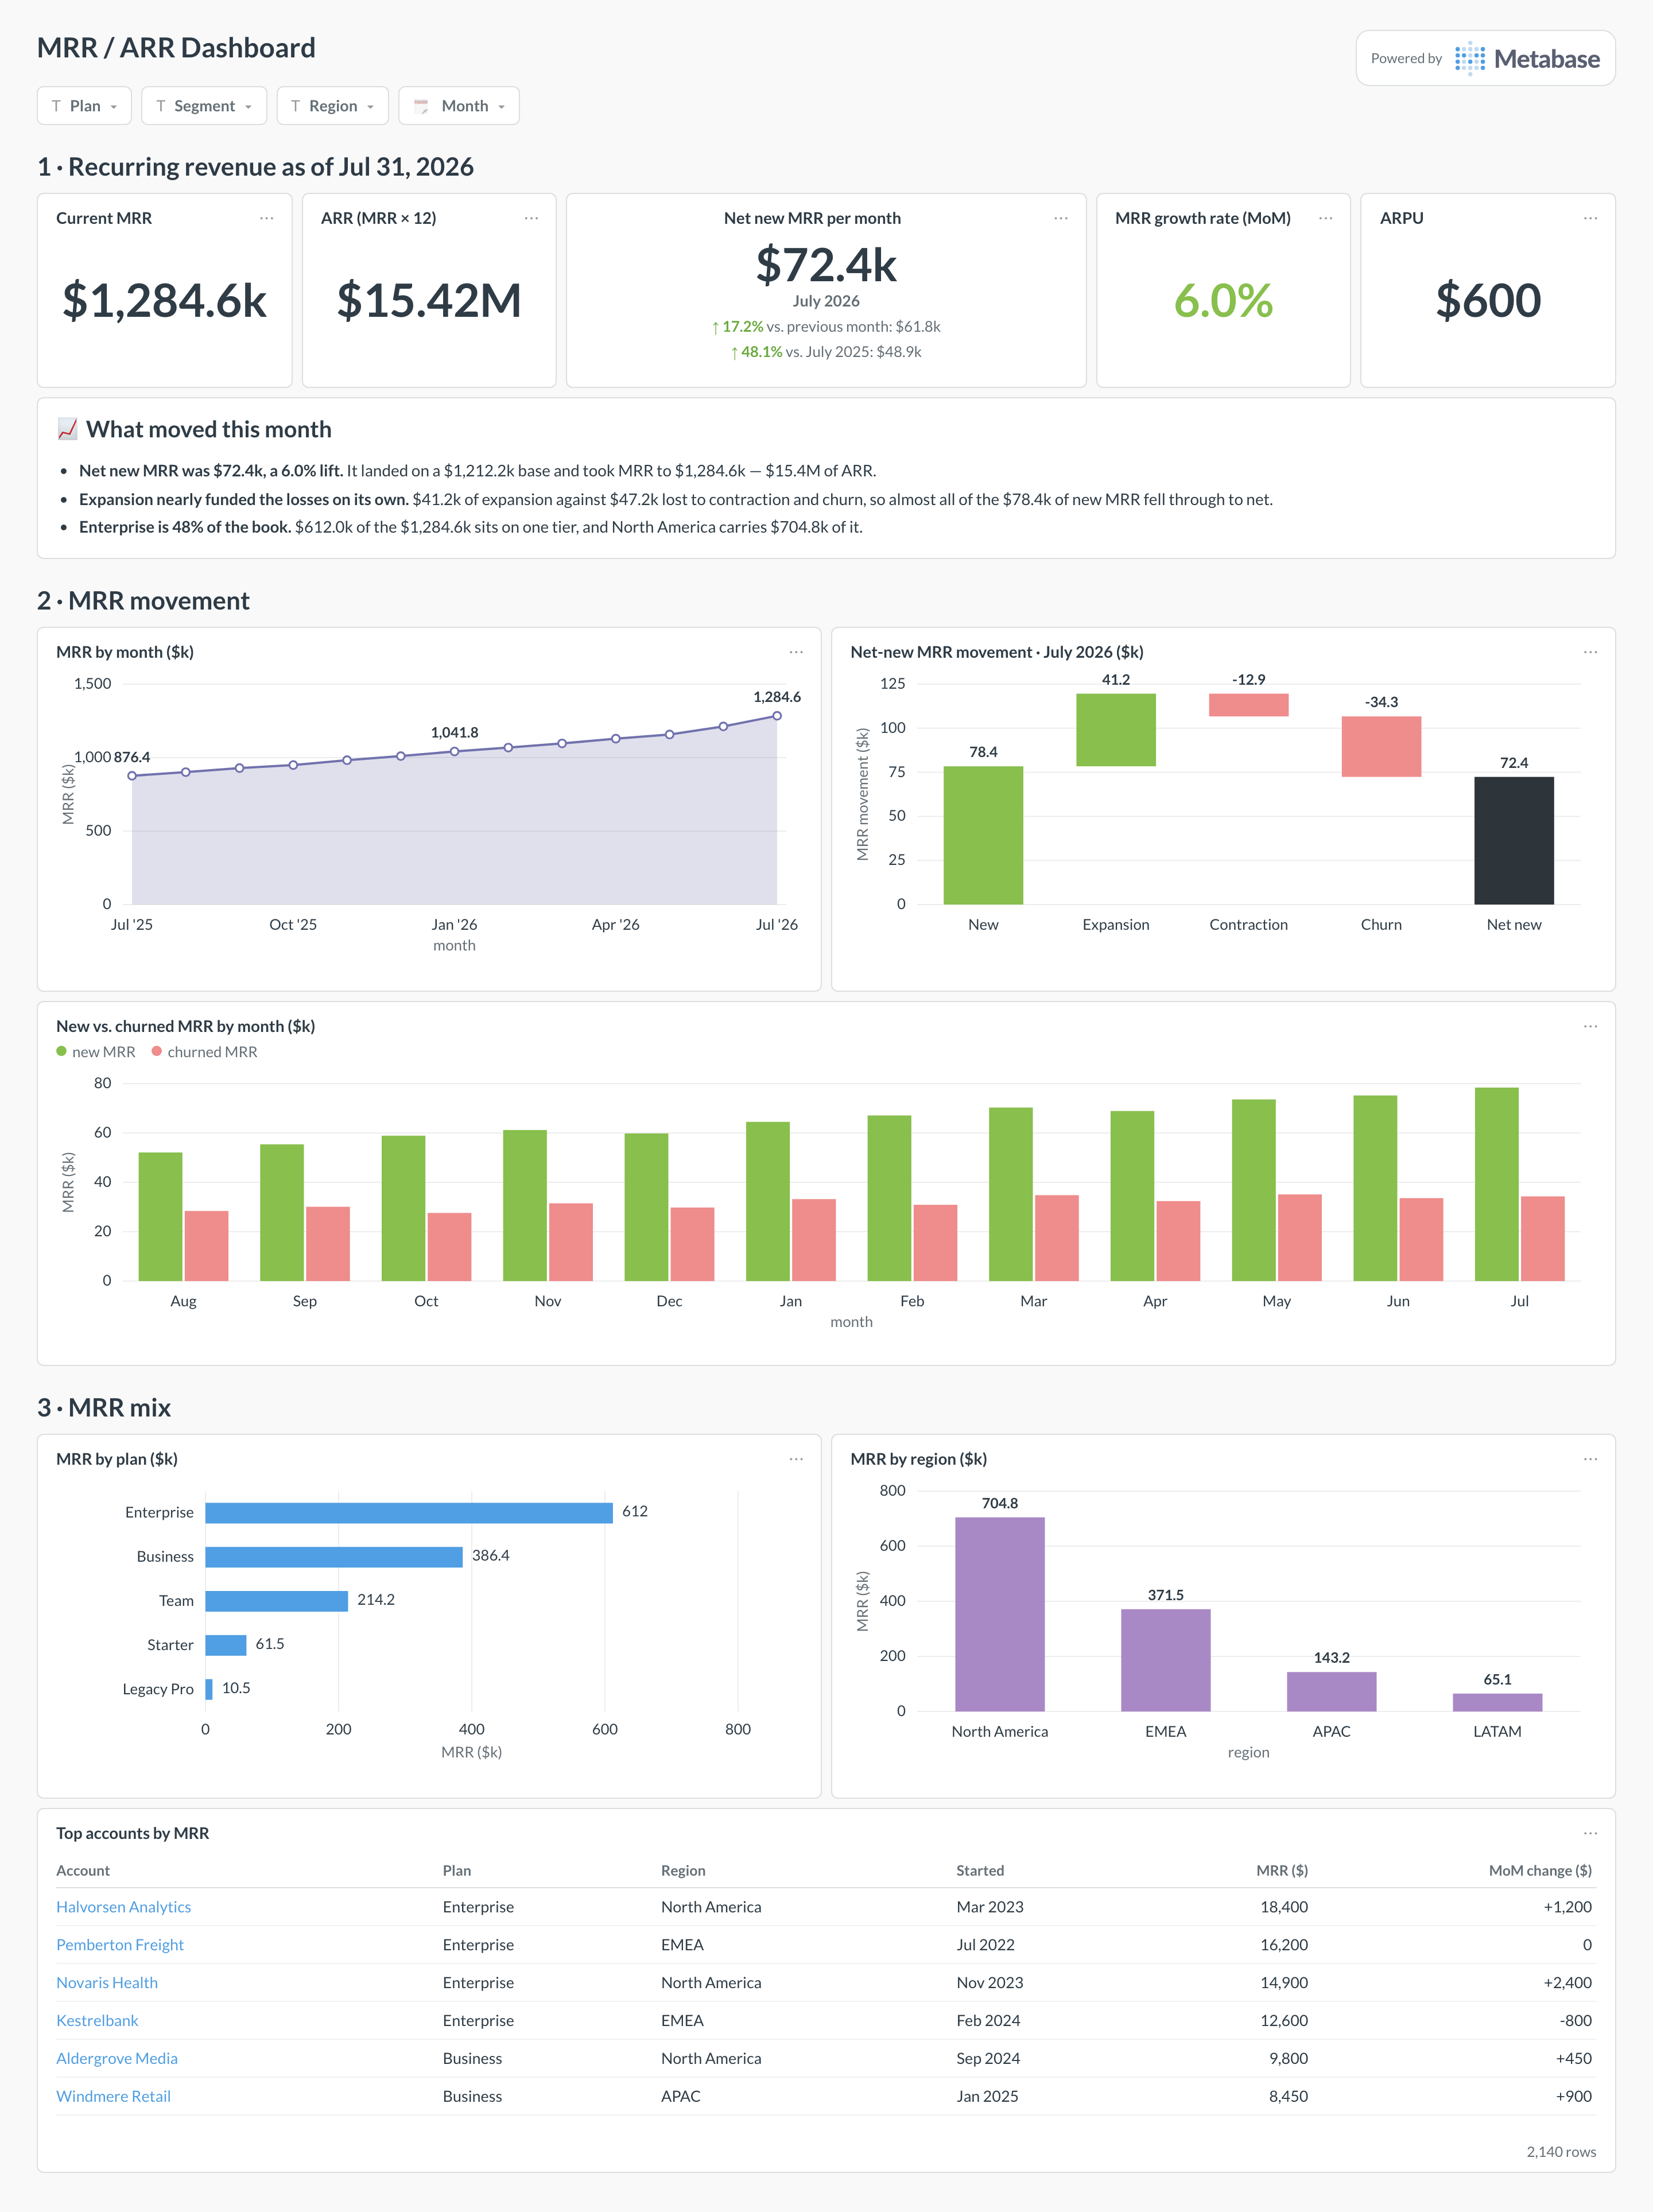Click the Jan 2025 started cell
Image resolution: width=1653 pixels, height=2212 pixels.
[x=987, y=2097]
